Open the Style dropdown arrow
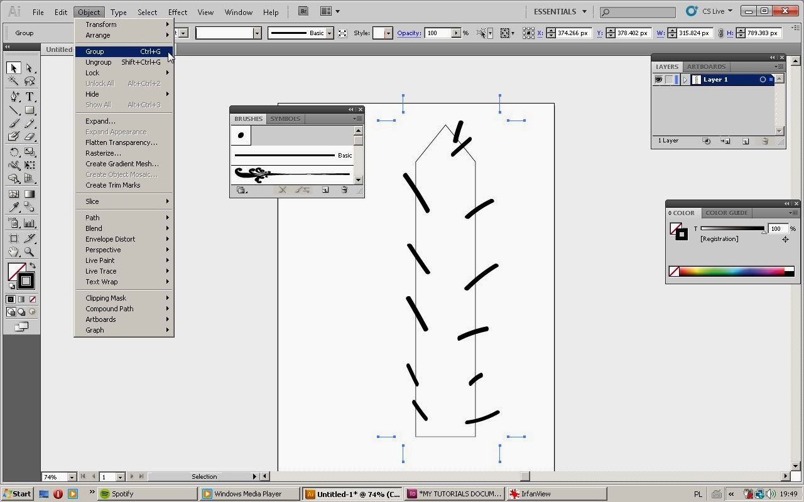This screenshot has width=804, height=502. point(388,33)
